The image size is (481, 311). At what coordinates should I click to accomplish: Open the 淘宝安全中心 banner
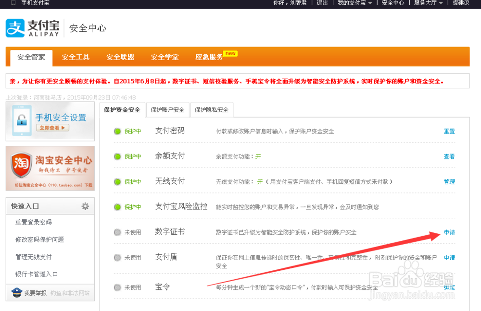(x=51, y=168)
